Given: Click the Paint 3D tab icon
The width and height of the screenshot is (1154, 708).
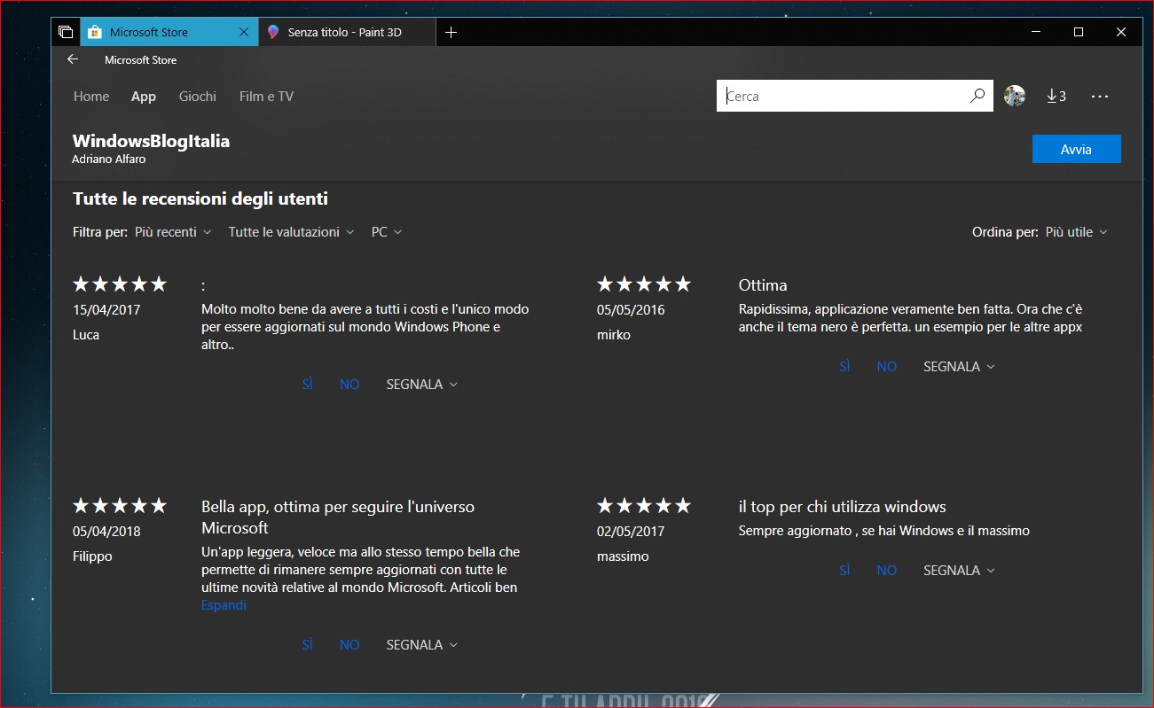Looking at the screenshot, I should pos(273,32).
